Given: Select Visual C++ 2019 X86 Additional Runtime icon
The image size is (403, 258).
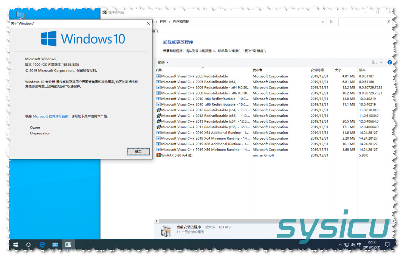Looking at the screenshot, I should pos(158,144).
